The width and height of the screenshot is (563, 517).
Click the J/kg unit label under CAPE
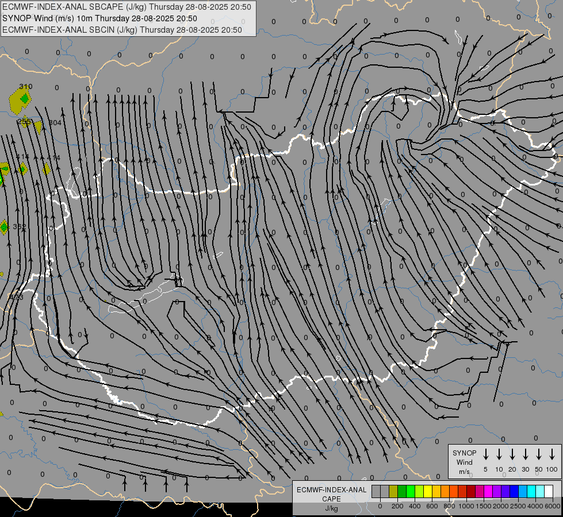[x=331, y=508]
